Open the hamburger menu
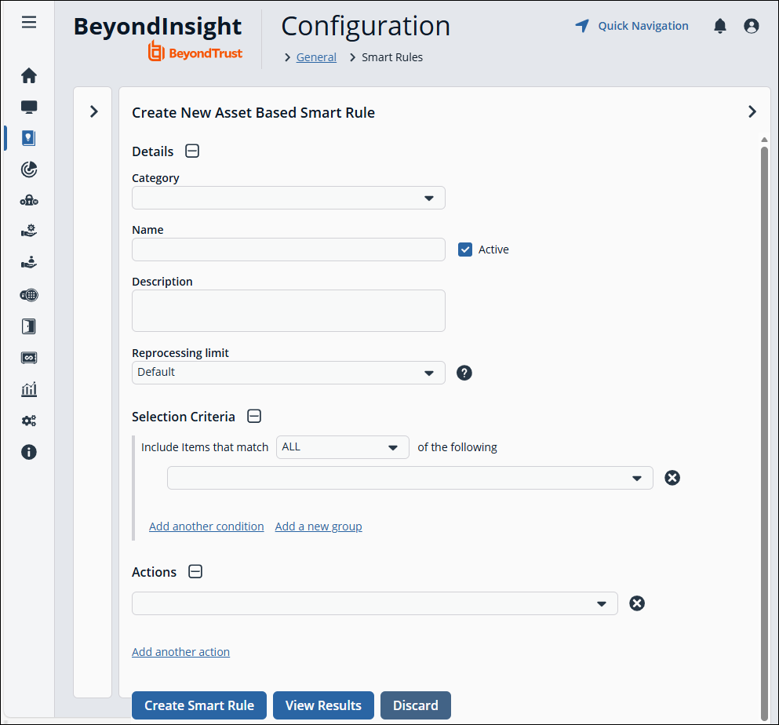 (29, 22)
